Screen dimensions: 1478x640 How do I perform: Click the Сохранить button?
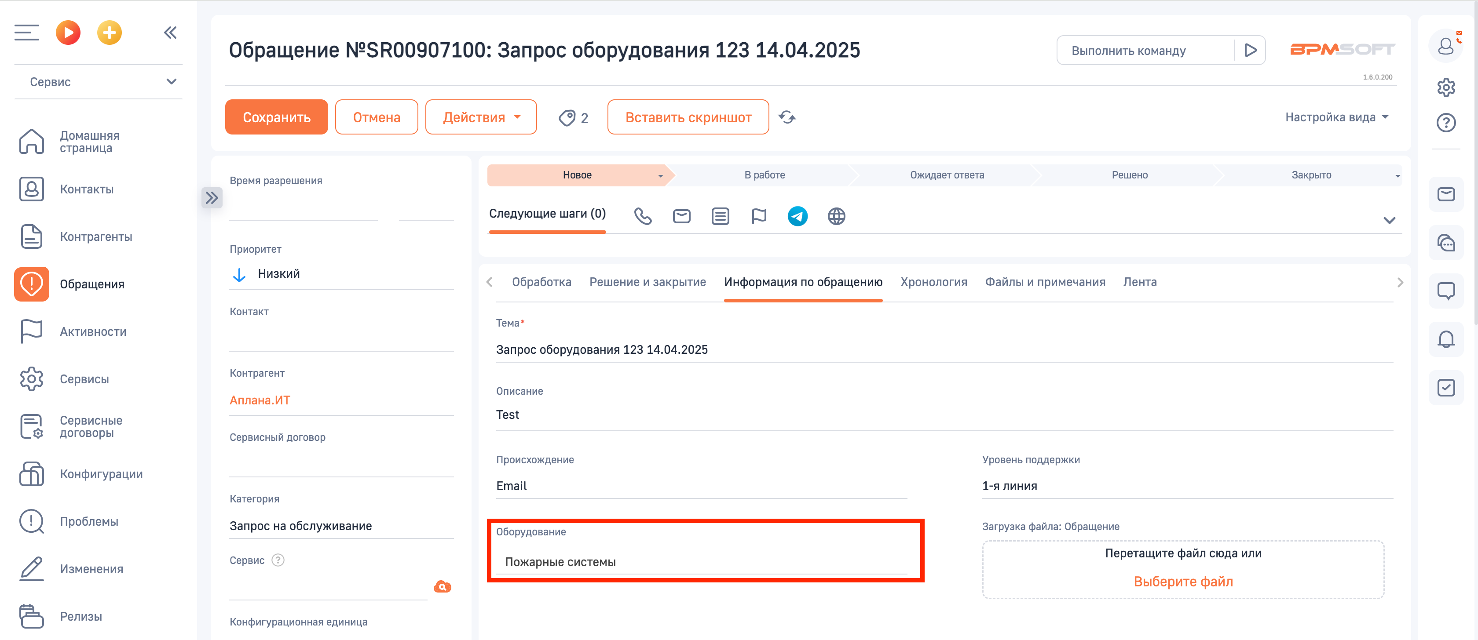277,117
